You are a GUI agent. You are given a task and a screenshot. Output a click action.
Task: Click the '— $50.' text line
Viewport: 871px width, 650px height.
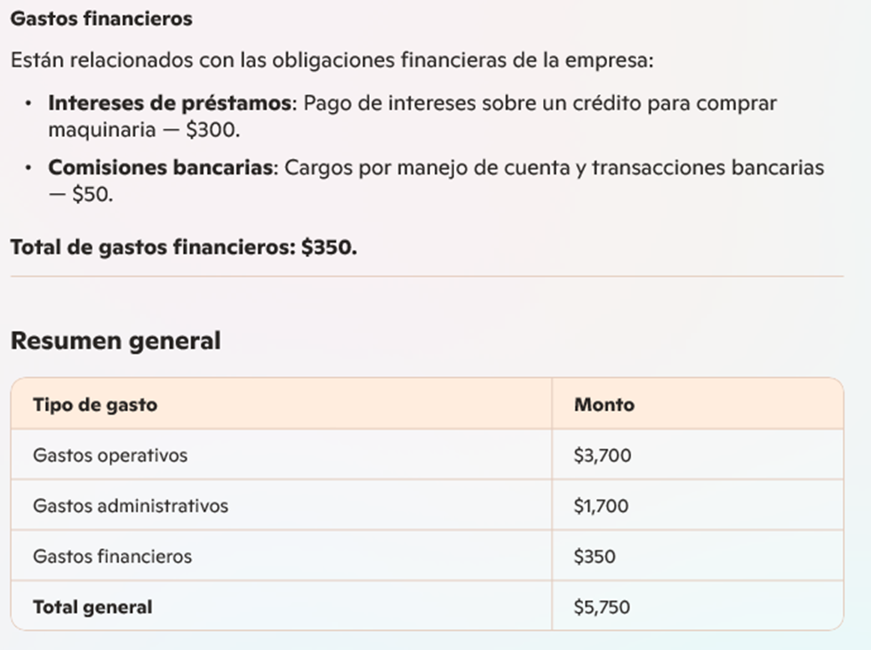coord(81,195)
